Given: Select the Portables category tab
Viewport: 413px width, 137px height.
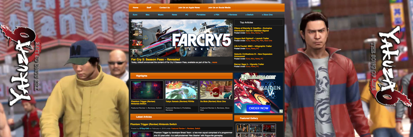Looking at the screenshot, I should click(201, 15).
